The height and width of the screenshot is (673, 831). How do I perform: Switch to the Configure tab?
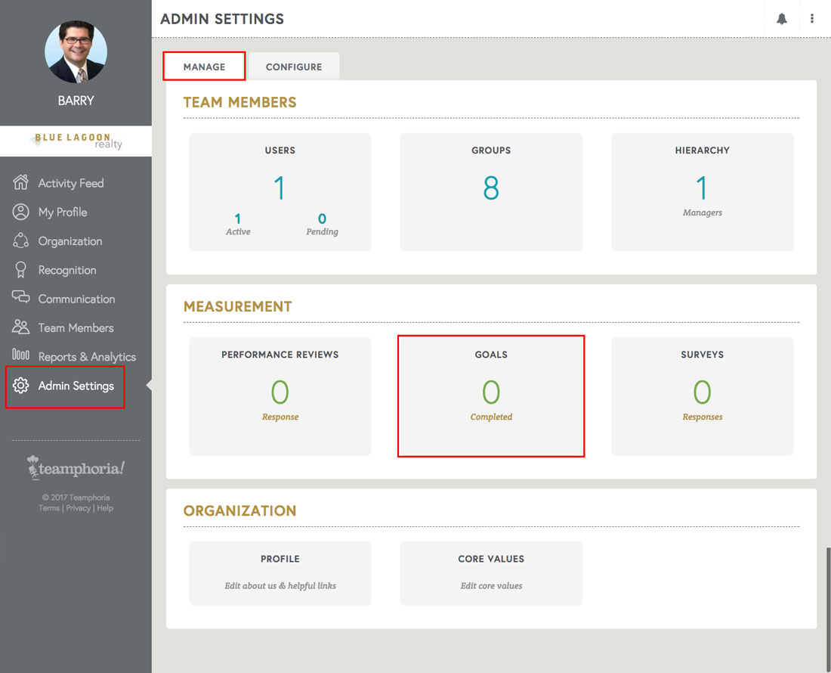[294, 67]
